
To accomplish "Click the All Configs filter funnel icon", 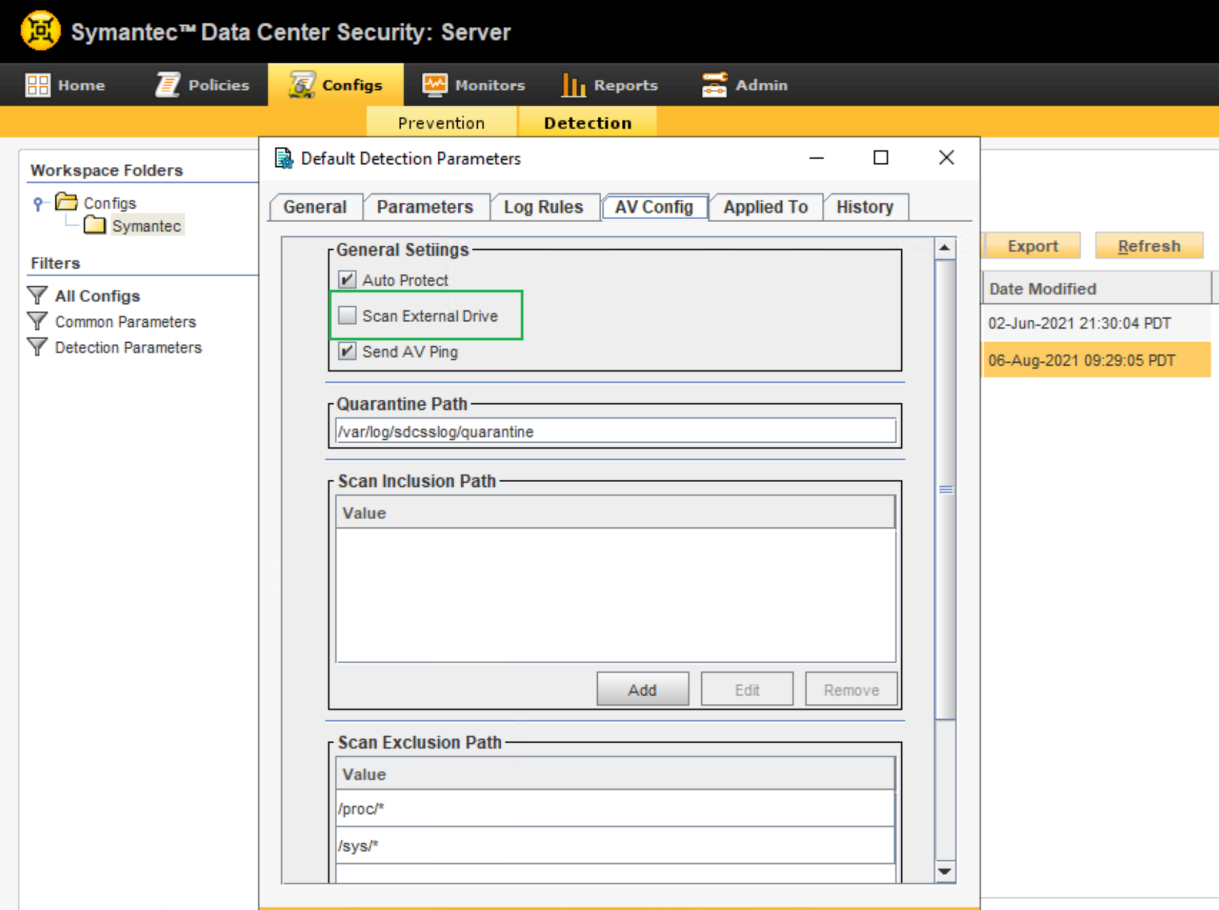I will click(38, 295).
